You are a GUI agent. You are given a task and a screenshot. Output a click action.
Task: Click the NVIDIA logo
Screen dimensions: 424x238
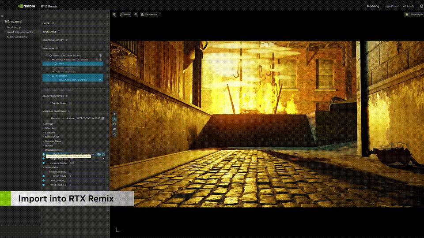click(x=26, y=6)
